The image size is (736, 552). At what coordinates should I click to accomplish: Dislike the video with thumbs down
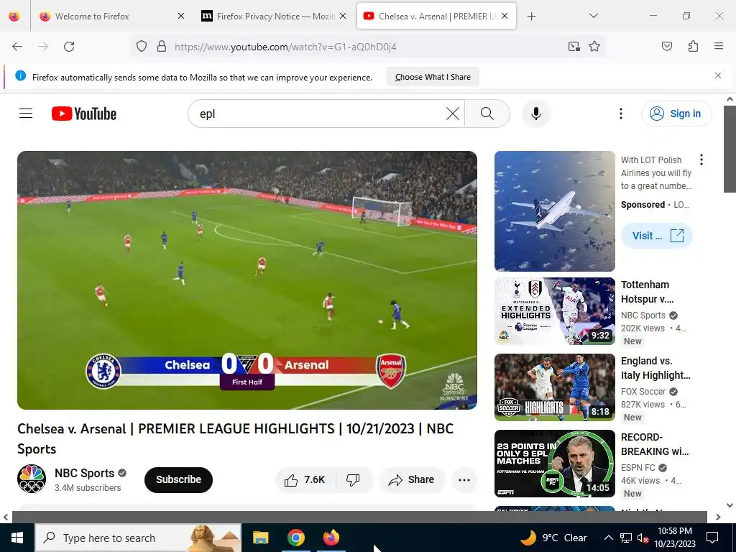tap(353, 479)
